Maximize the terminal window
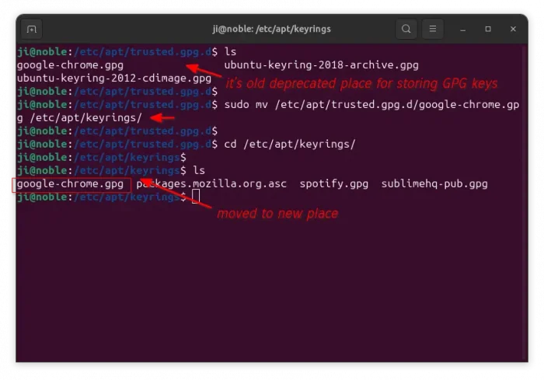This screenshot has width=544, height=380. (488, 29)
